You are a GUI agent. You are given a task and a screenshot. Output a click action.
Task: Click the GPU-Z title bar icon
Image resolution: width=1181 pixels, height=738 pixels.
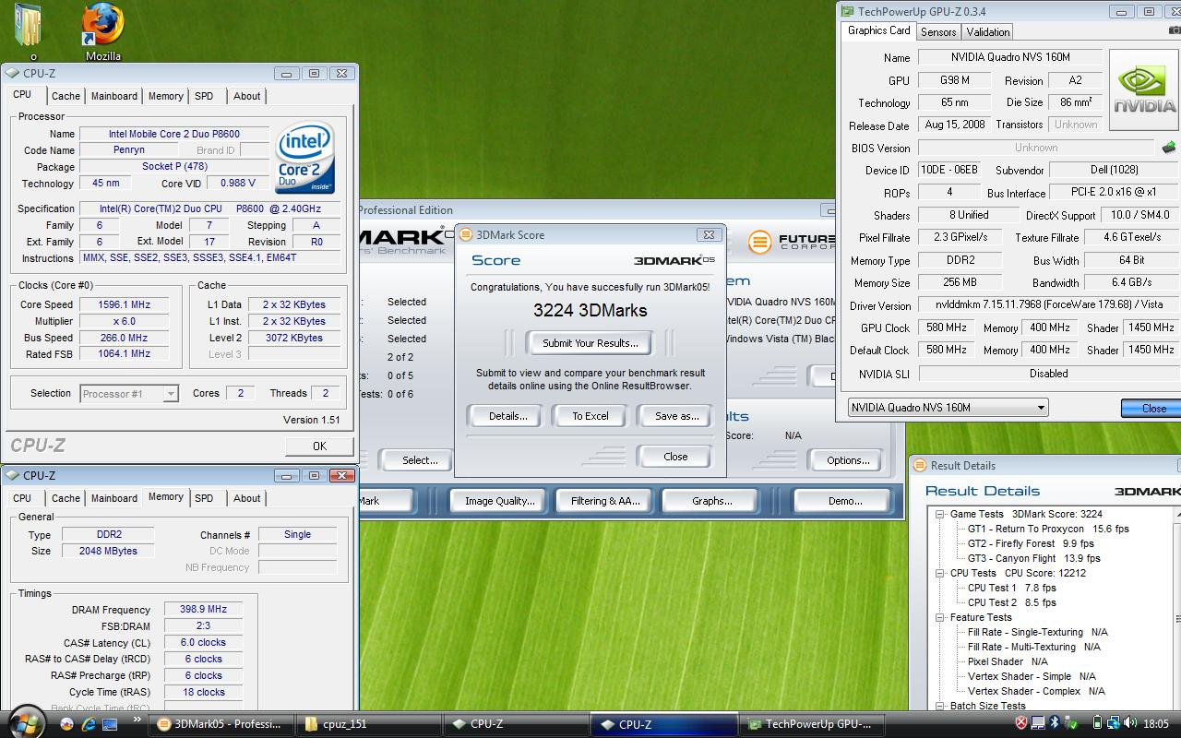point(847,11)
